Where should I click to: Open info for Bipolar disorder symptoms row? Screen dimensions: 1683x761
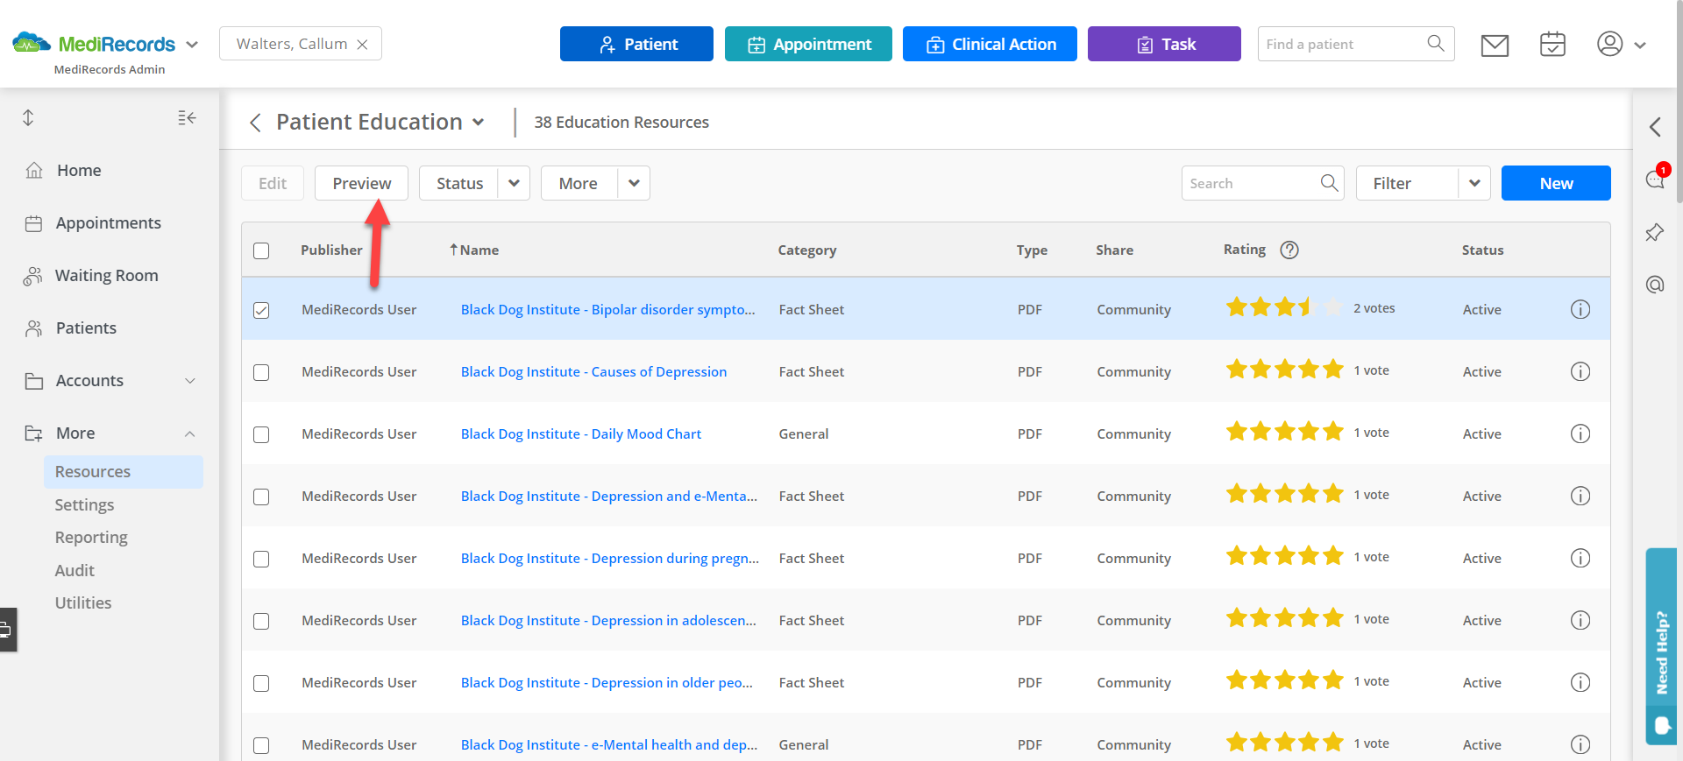pyautogui.click(x=1580, y=309)
